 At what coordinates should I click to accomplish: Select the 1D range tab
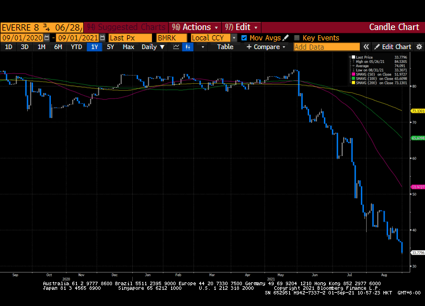9,47
